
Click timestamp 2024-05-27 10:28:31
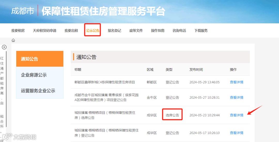coord(204,97)
